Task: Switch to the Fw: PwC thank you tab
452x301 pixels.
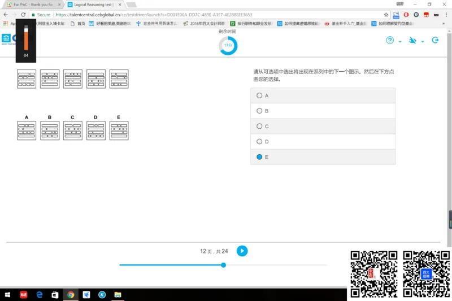Action: point(33,5)
